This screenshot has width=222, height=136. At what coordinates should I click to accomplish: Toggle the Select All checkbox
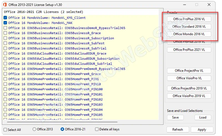(x=5, y=130)
